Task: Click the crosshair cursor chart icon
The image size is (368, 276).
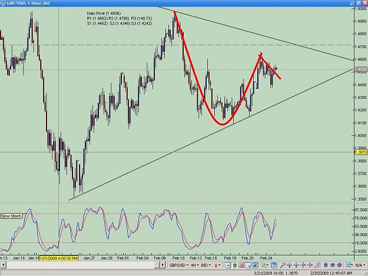Action: [x=248, y=265]
